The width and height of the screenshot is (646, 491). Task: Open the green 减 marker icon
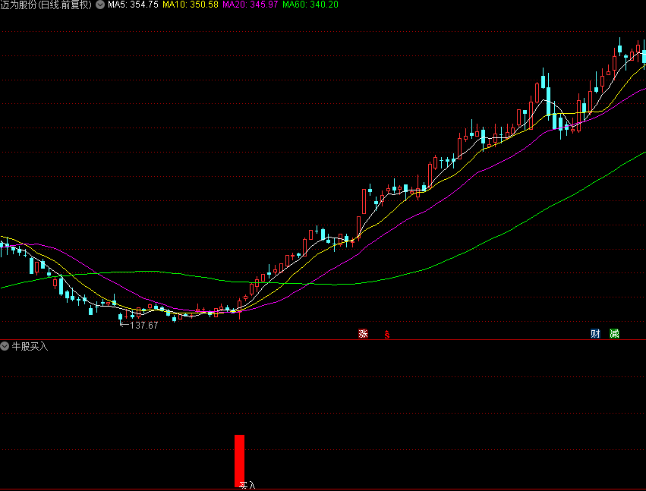pos(614,334)
